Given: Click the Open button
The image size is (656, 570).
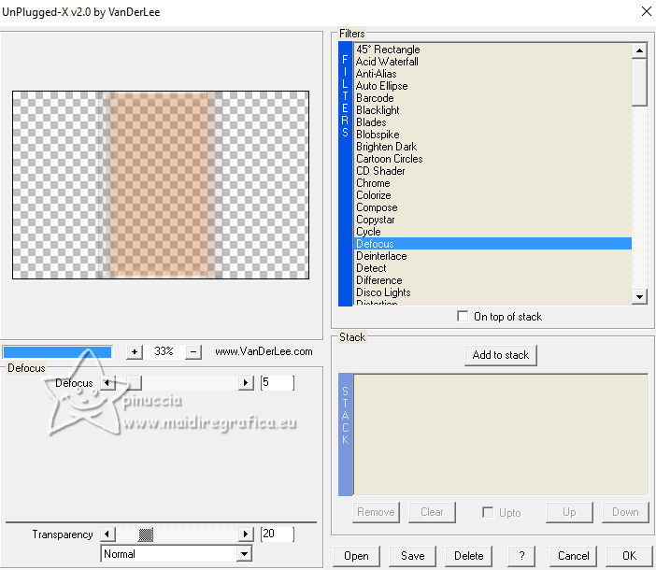Looking at the screenshot, I should (356, 556).
